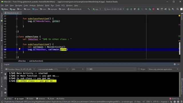
Task: Hide the Logcat panel with minimize icon
Action: 178,64
